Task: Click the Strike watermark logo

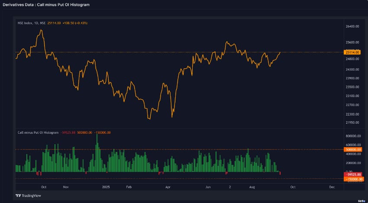Action: [362, 201]
